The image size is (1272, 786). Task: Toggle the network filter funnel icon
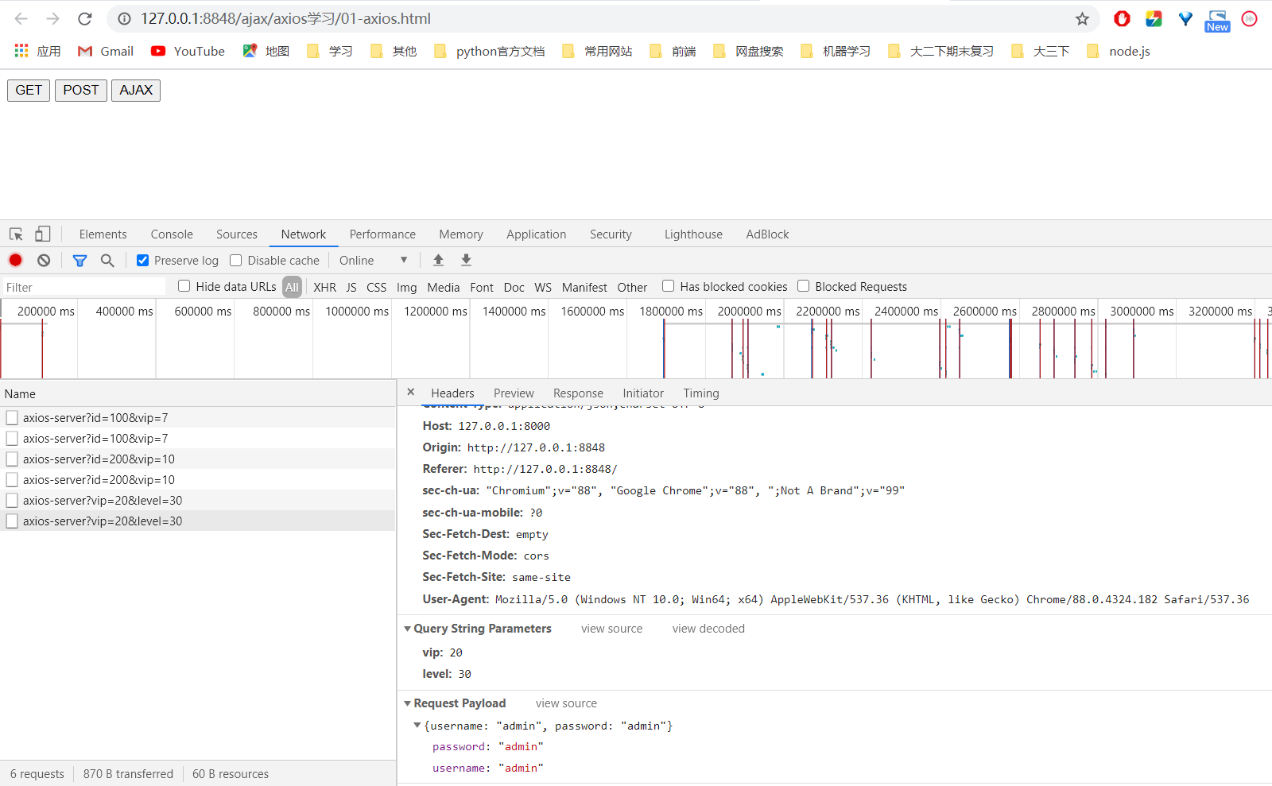pyautogui.click(x=79, y=260)
